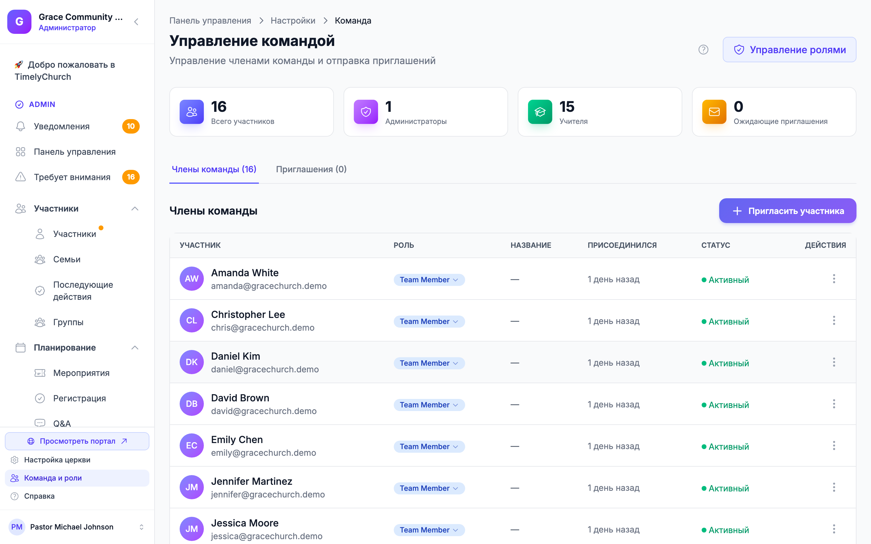This screenshot has height=544, width=871.
Task: Click the Church Settings gear icon
Action: point(15,460)
